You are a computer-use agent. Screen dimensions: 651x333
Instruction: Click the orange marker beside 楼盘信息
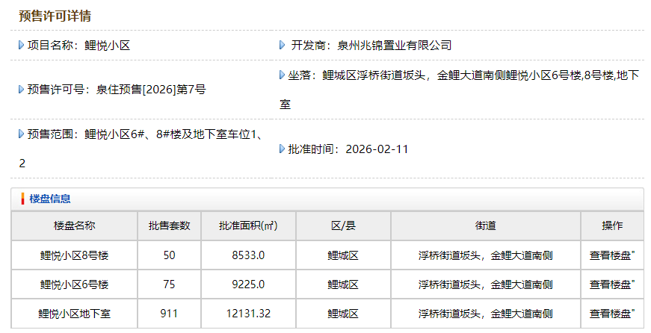tap(23, 199)
